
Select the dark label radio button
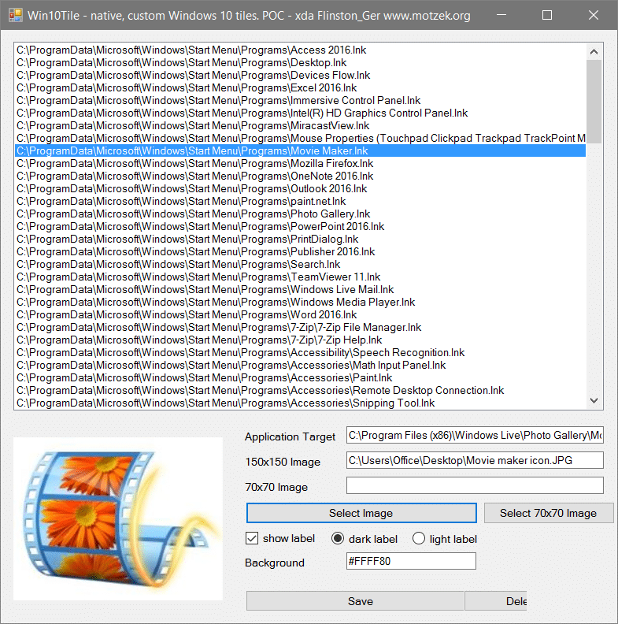tap(337, 538)
